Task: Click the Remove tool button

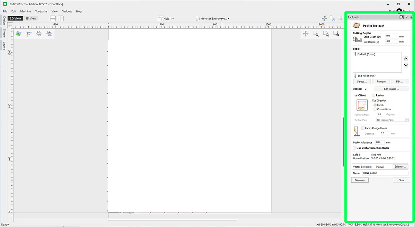Action: 381,82
